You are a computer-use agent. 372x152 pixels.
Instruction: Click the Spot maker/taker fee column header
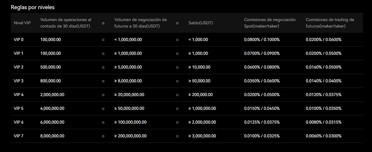click(x=270, y=23)
